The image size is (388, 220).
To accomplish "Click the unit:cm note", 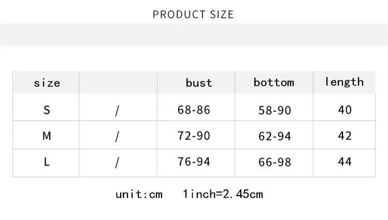I will click(139, 195).
